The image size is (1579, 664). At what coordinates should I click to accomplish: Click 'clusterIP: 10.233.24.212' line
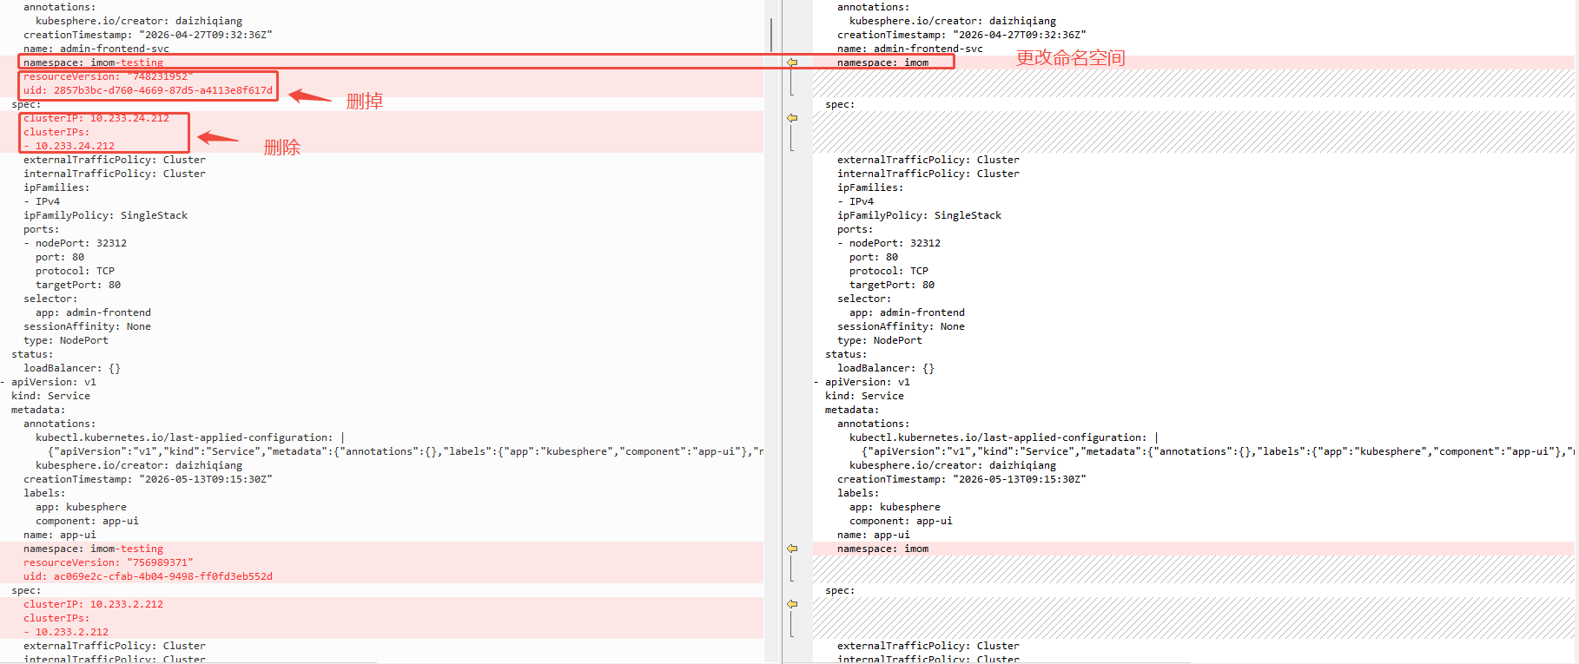tap(96, 118)
